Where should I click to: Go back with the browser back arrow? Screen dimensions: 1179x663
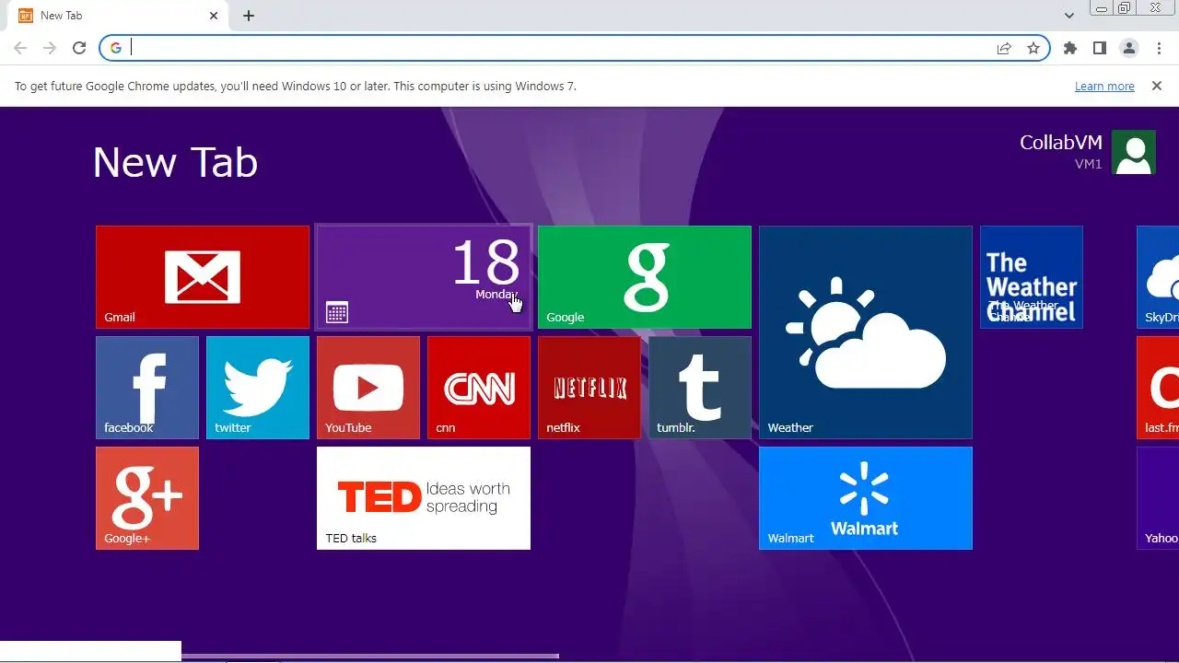click(x=20, y=48)
